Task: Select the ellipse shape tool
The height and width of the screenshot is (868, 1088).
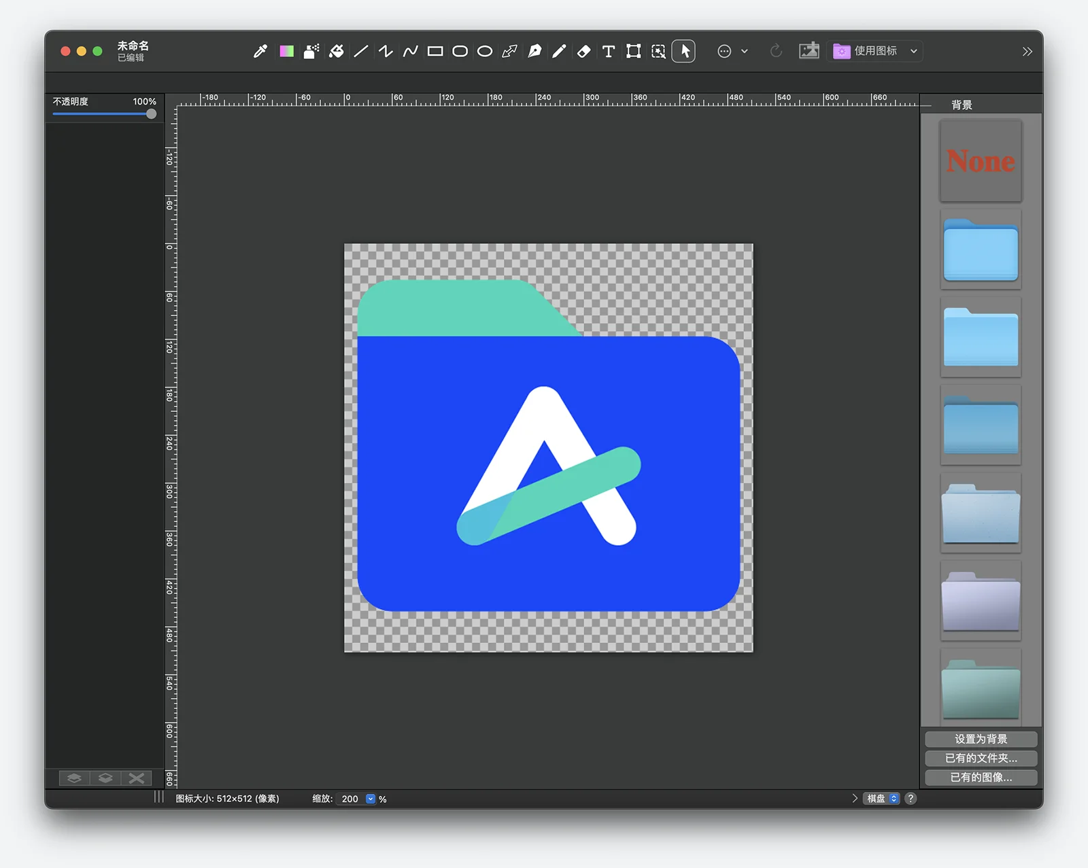Action: [x=485, y=51]
